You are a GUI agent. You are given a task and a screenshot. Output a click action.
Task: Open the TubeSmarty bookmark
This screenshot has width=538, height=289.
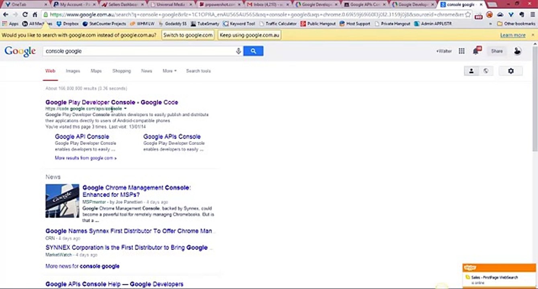(205, 24)
